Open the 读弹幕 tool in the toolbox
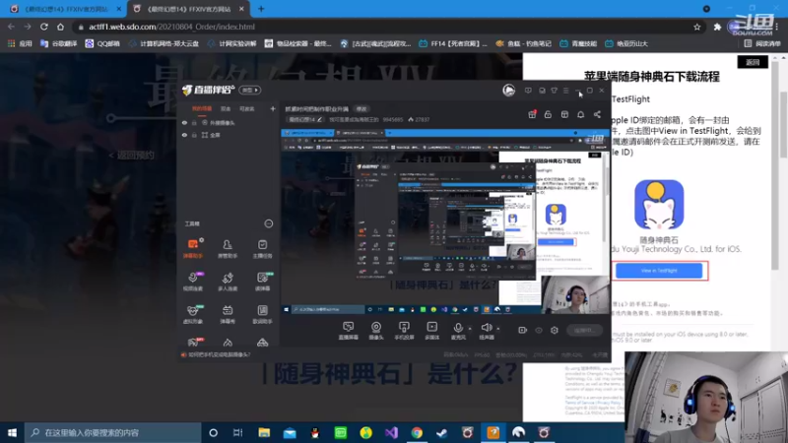This screenshot has height=443, width=788. point(262,282)
